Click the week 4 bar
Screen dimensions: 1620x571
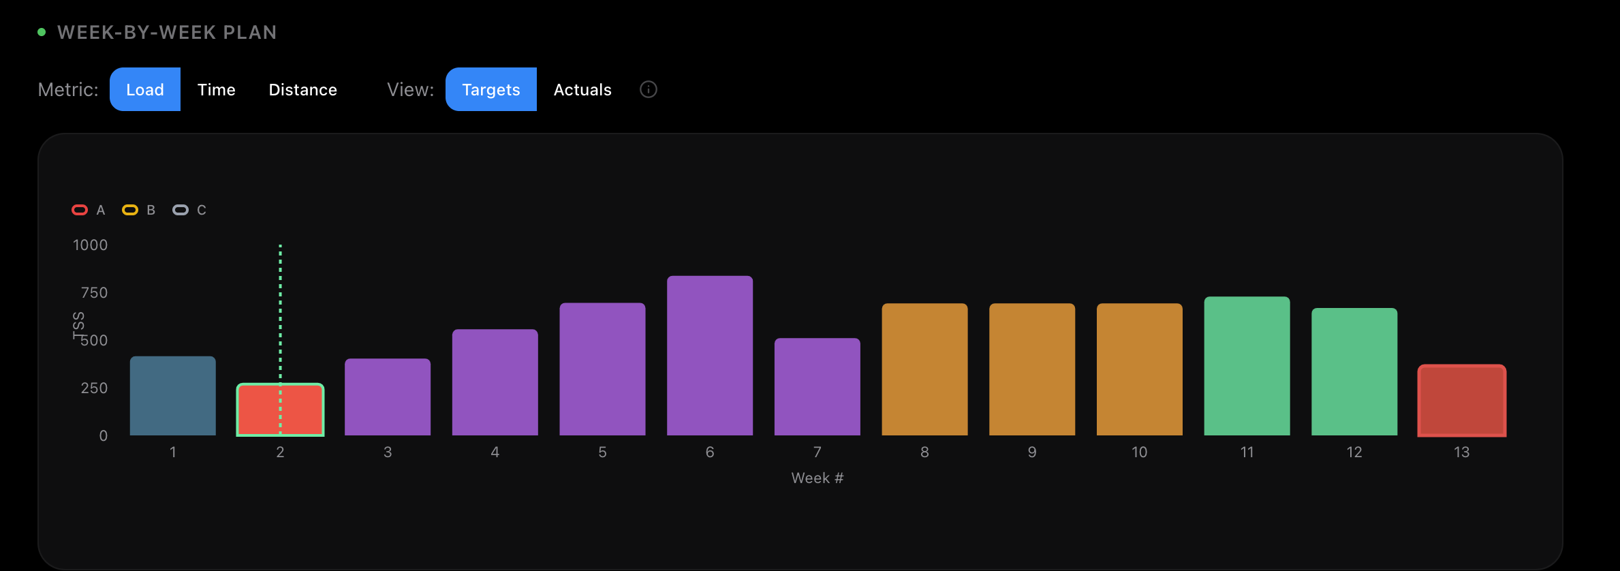pyautogui.click(x=495, y=382)
